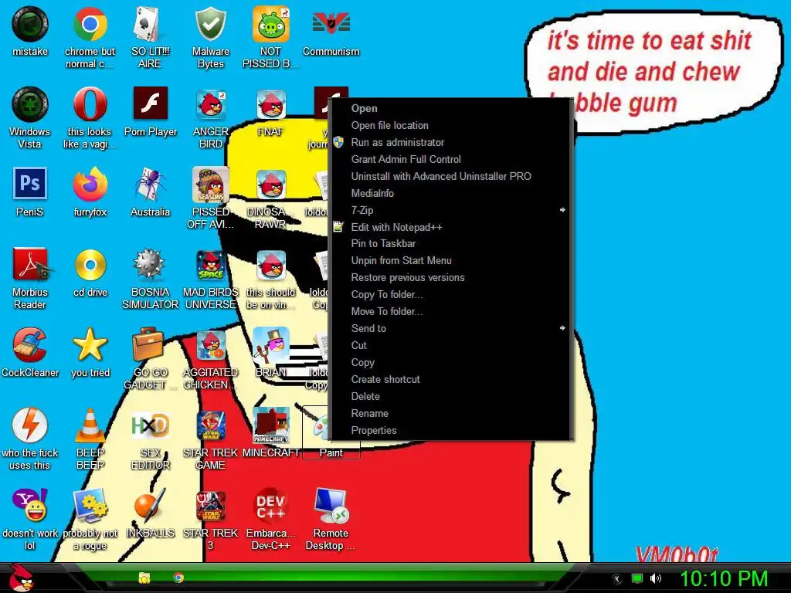Open the 'mistake' desktop icon
The width and height of the screenshot is (791, 593).
30,31
